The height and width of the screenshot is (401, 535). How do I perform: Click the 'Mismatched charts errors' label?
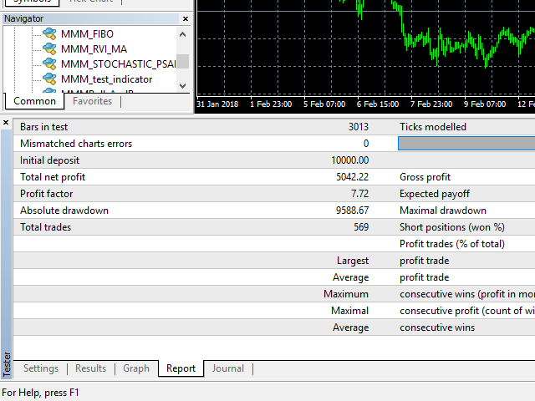point(76,144)
